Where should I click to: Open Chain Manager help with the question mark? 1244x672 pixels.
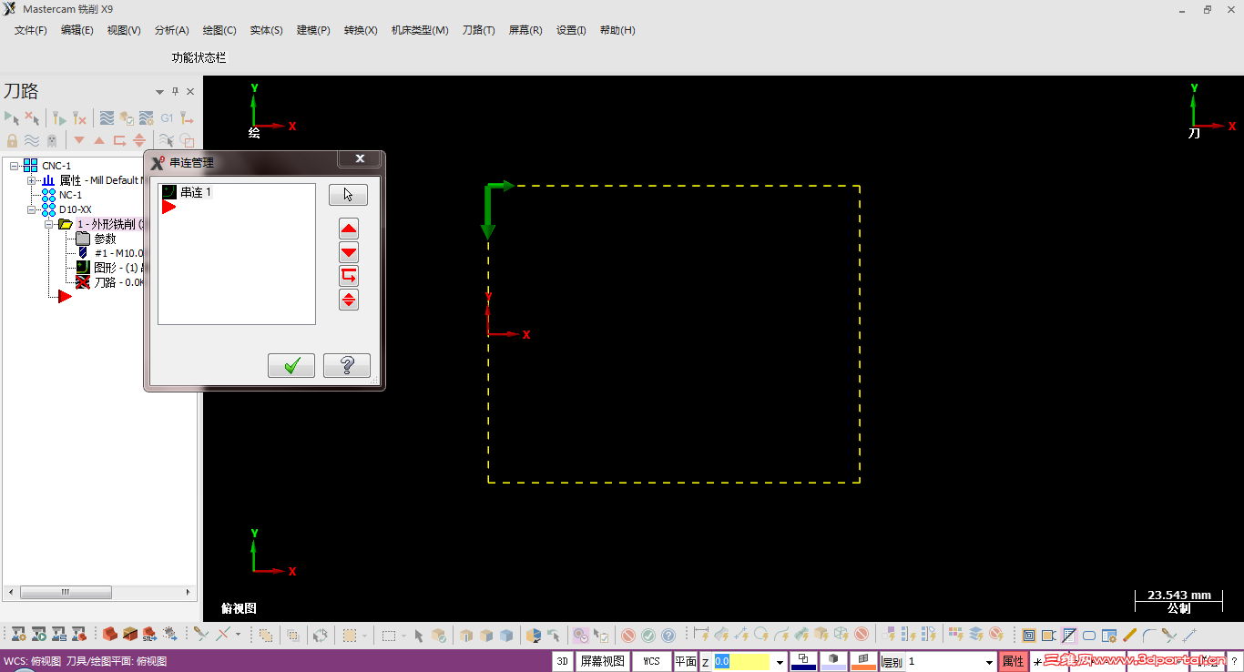tap(346, 365)
